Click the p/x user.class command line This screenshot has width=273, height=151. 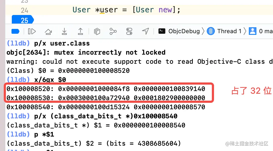[48, 43]
